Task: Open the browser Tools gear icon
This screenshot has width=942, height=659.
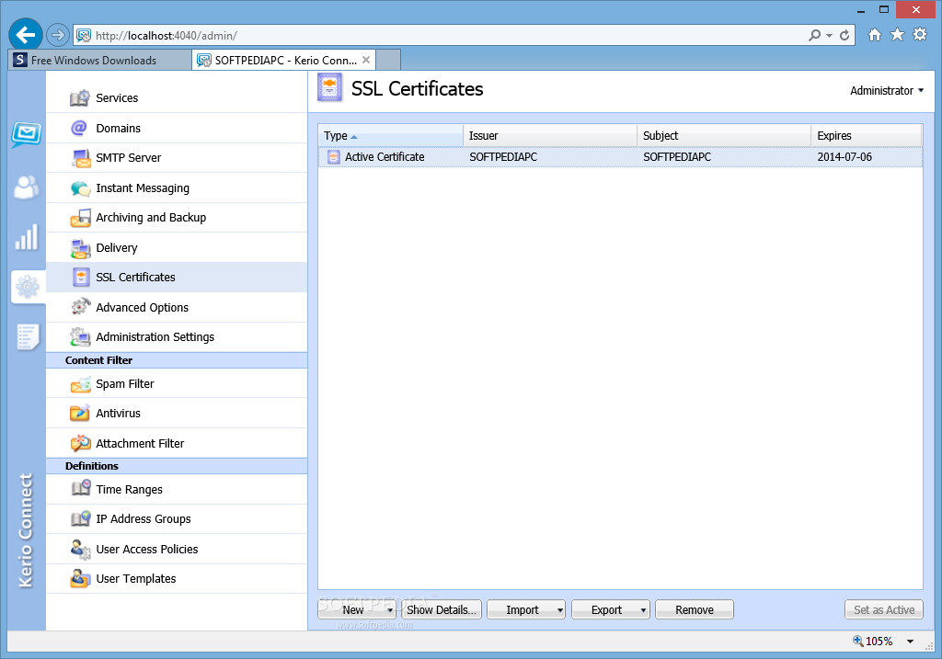Action: coord(920,34)
